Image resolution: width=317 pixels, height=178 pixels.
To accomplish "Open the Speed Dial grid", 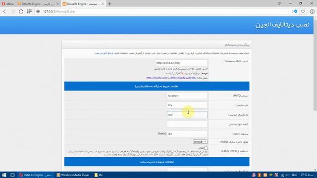I will point(29,11).
